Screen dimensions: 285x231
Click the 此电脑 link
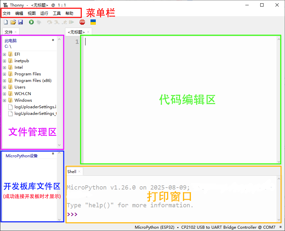point(11,40)
